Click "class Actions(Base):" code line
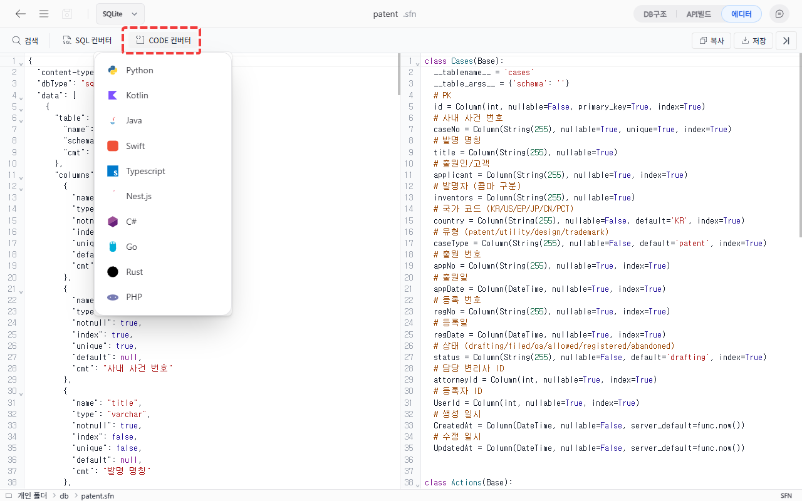The width and height of the screenshot is (802, 501). 469,483
